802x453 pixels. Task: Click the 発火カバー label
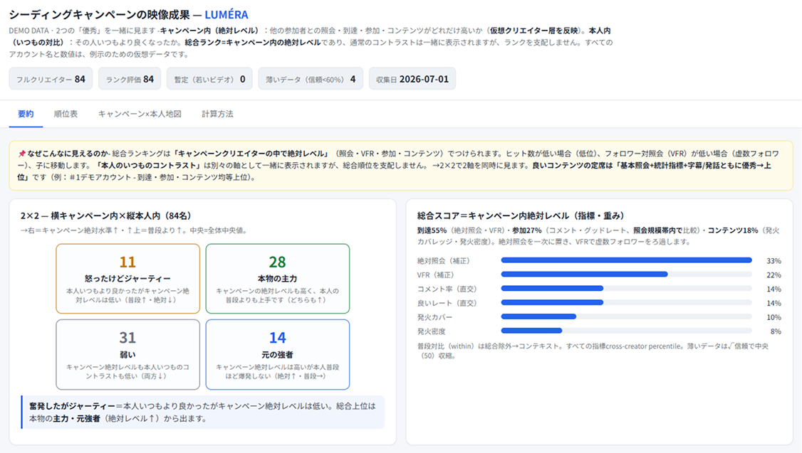coord(434,317)
